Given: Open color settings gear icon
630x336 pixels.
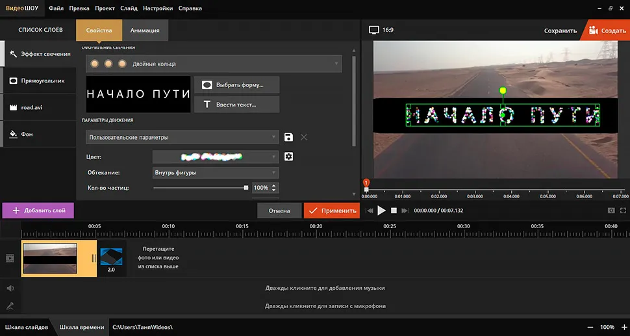Looking at the screenshot, I should pos(288,157).
